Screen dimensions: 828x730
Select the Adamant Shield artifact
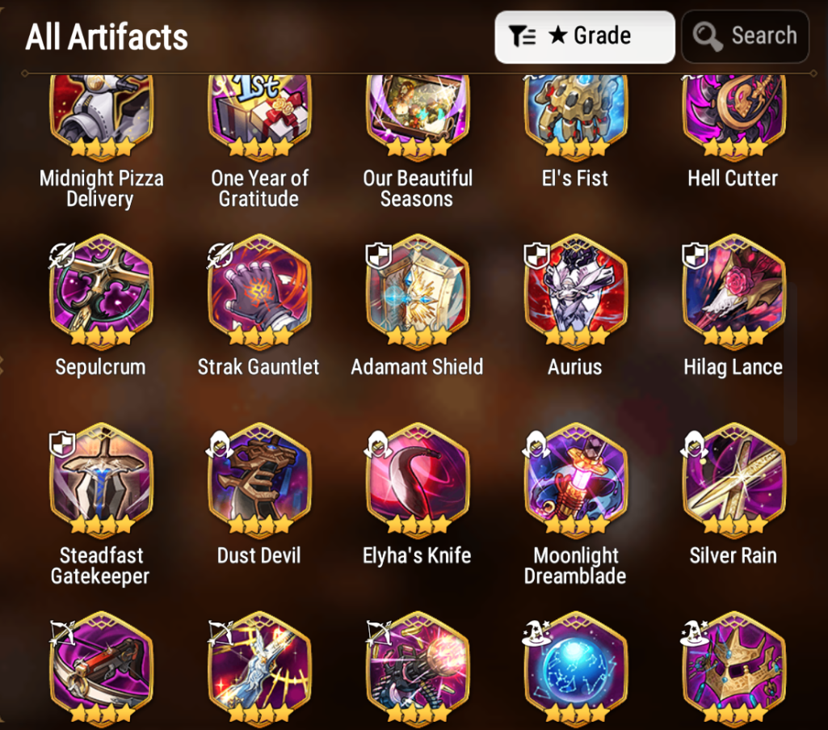click(x=418, y=292)
